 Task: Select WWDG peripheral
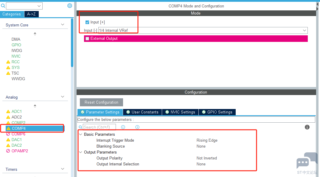pos(18,79)
